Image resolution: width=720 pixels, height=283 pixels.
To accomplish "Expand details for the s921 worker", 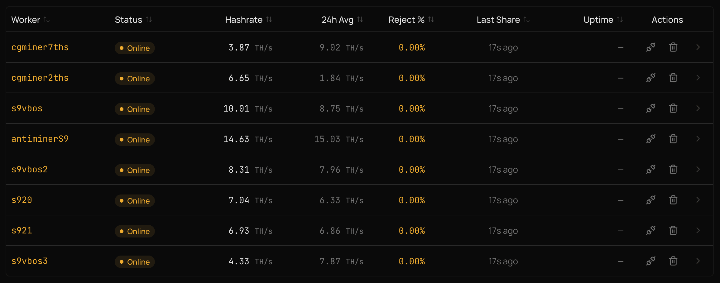I will 698,231.
